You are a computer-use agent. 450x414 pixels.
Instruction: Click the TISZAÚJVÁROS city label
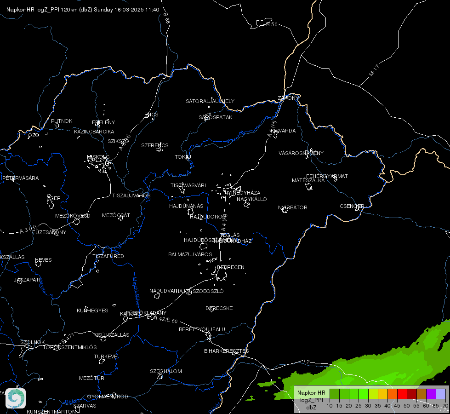(131, 195)
